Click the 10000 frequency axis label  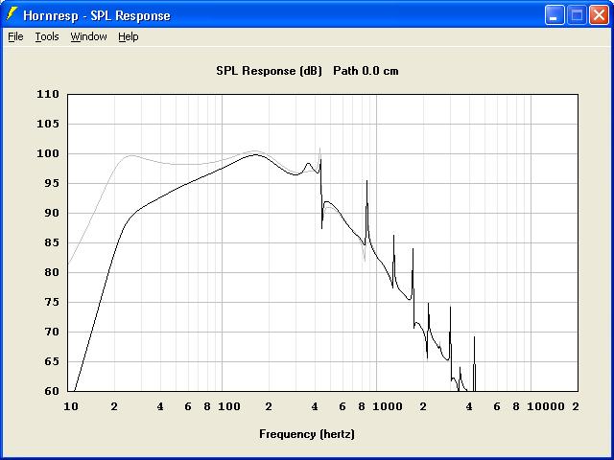[546, 406]
